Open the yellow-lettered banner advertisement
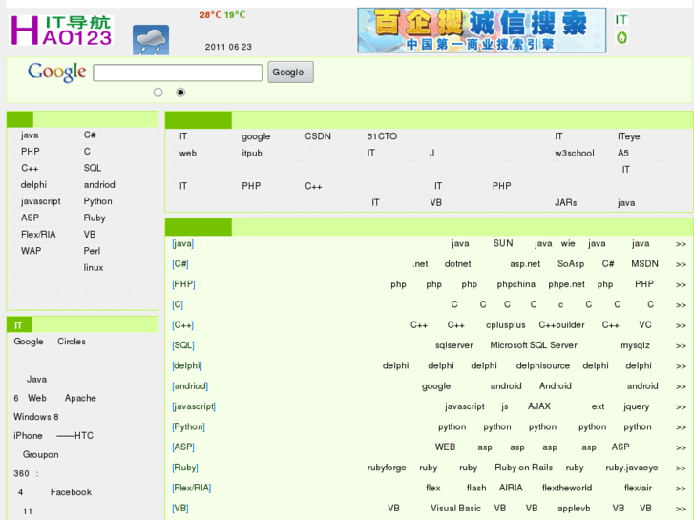Viewport: 694px width, 520px height. coord(481,31)
